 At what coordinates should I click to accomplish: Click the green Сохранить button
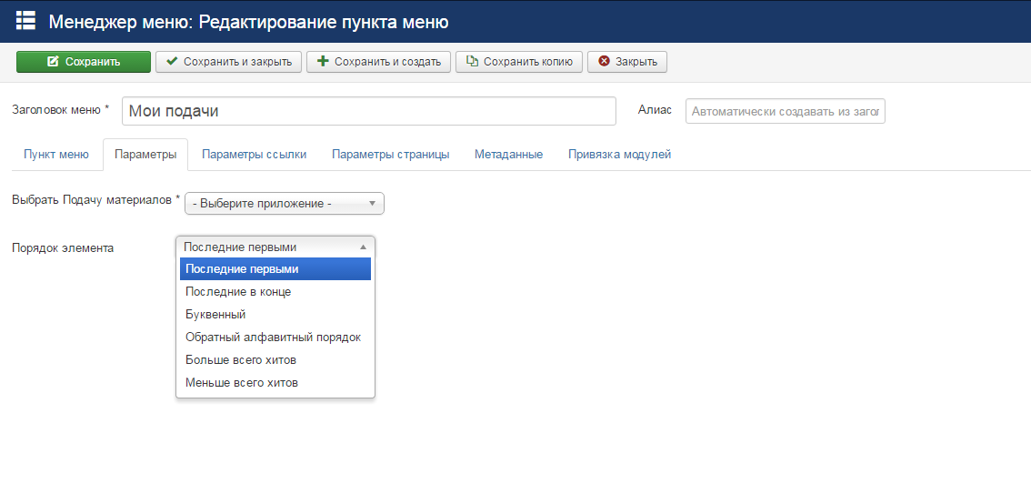(84, 62)
